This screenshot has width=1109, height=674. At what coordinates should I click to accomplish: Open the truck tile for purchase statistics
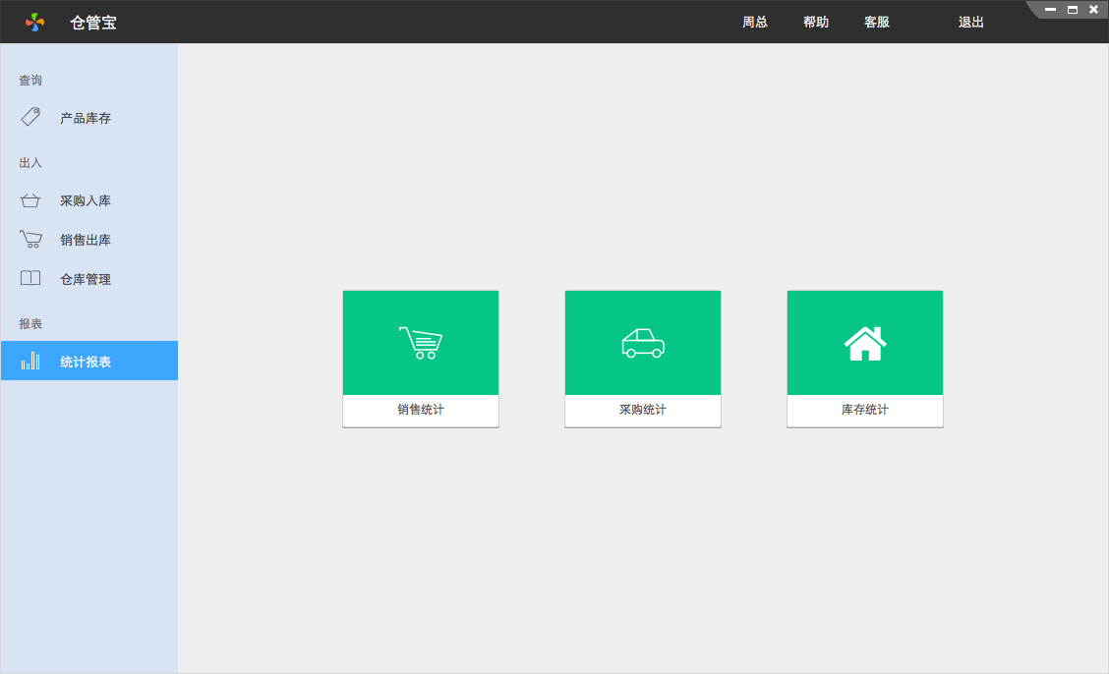(x=643, y=343)
